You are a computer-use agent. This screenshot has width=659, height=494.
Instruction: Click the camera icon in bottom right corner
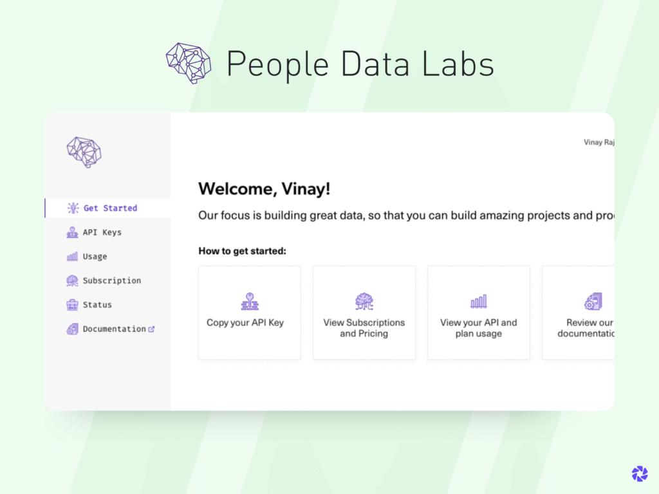pos(640,473)
